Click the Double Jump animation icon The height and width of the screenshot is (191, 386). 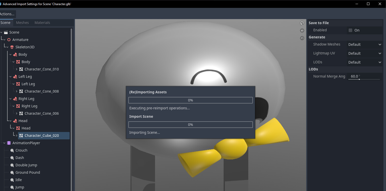point(12,165)
